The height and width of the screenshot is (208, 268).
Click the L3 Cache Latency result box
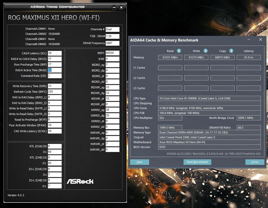coord(248,88)
